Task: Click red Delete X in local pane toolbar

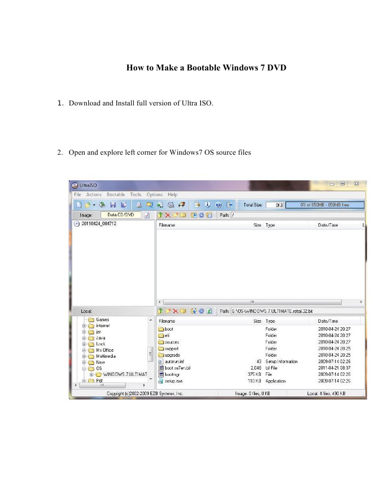Action: point(176,311)
